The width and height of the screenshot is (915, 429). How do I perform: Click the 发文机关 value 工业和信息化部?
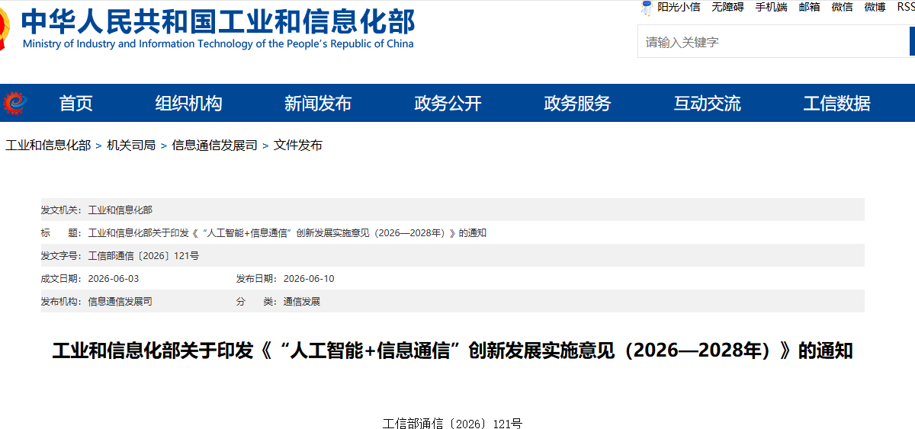point(120,210)
